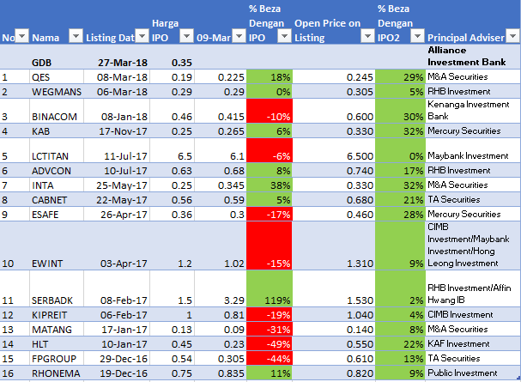Select the FPGROUP name cell
The image size is (521, 382).
point(57,359)
